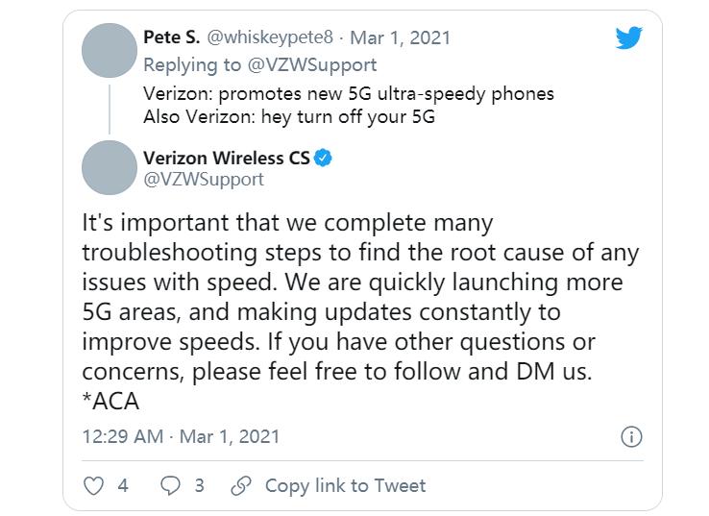Screen dimensions: 709x516
Task: Click Pete's quoted tweet about 5G phones
Action: point(348,105)
